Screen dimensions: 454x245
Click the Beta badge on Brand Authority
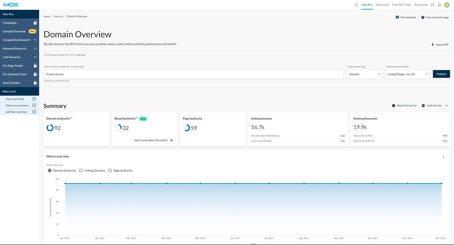(143, 119)
